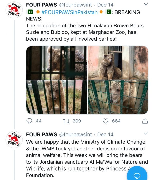Show the 209 retweets count
154x180 pixels.
tap(76, 121)
